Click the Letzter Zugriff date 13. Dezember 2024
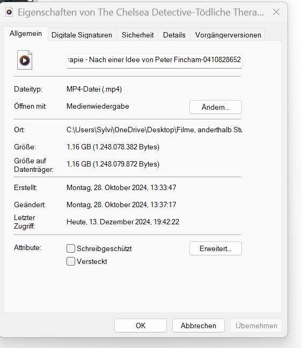The image size is (302, 348). point(123,222)
